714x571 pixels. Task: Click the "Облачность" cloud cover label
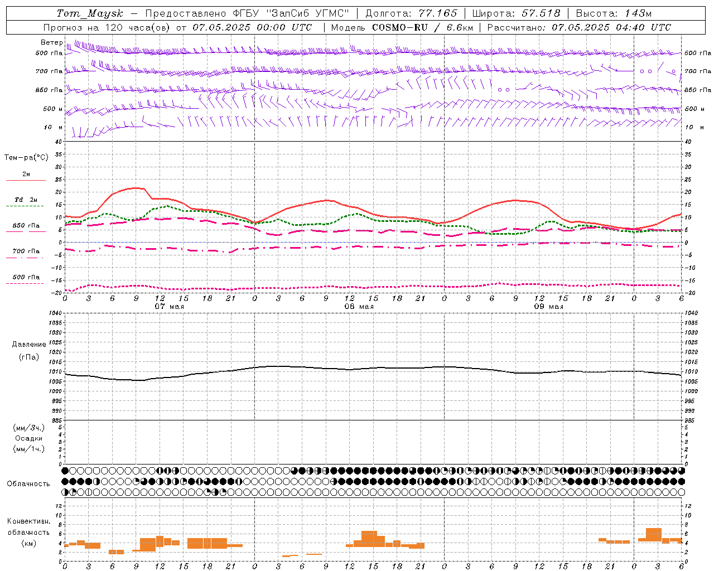click(28, 483)
